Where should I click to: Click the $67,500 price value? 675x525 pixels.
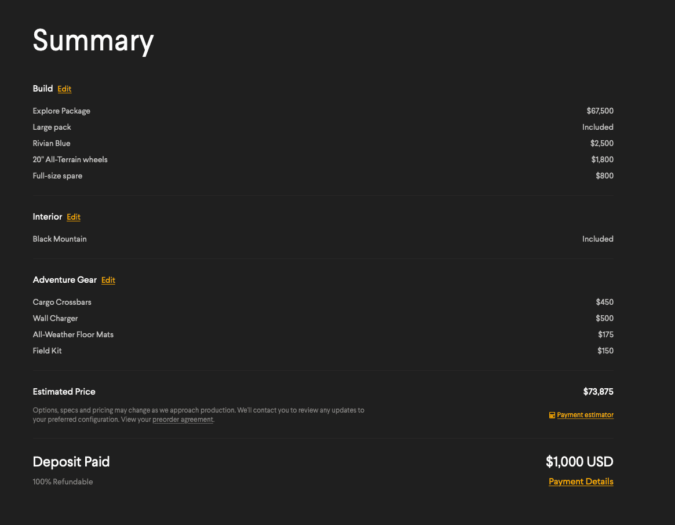click(x=600, y=111)
